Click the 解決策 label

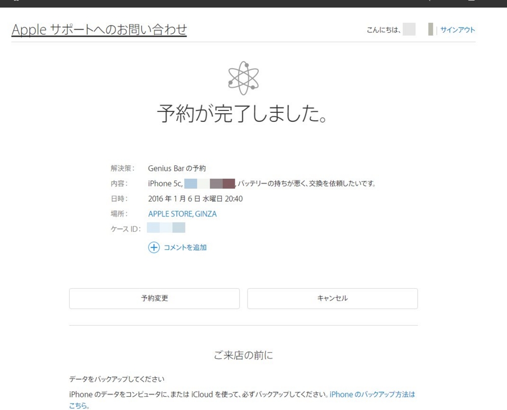point(123,168)
